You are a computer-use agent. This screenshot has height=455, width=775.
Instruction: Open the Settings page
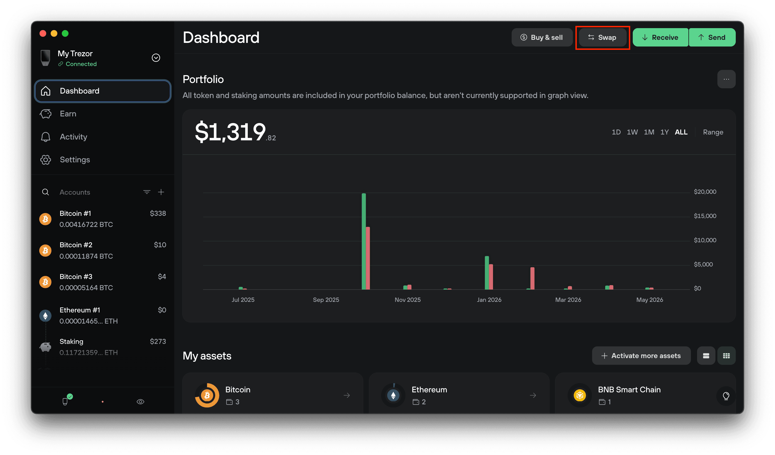pos(103,160)
